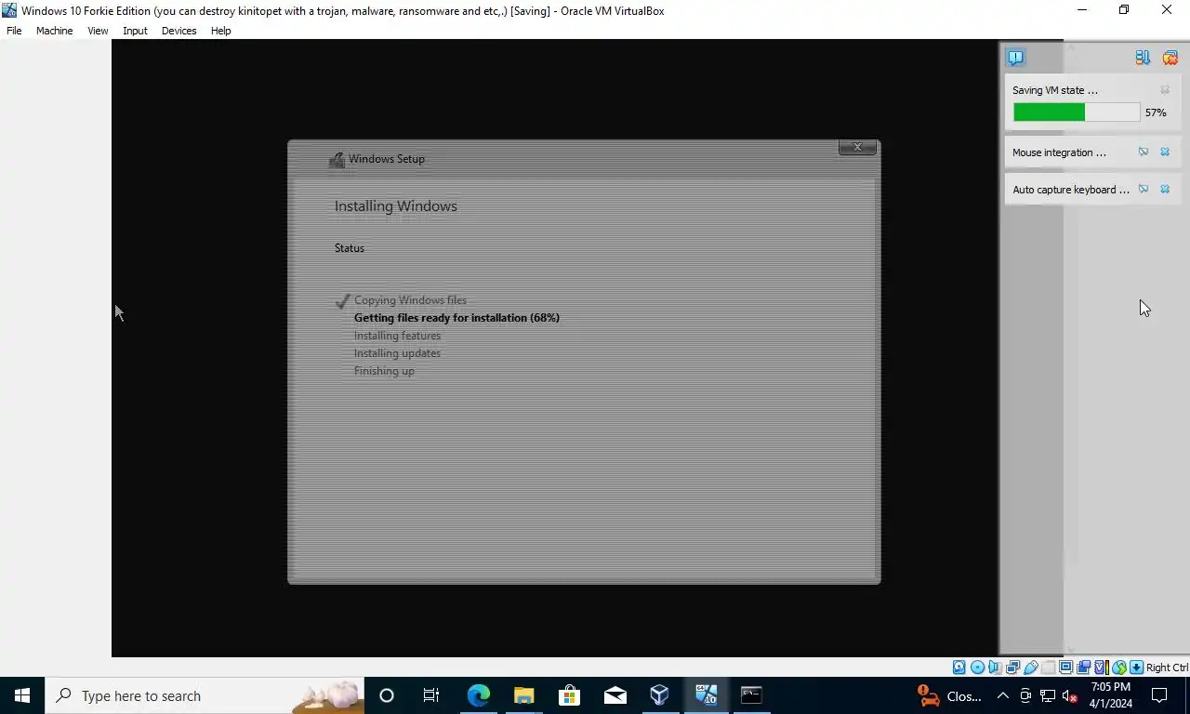Viewport: 1190px width, 714px height.
Task: Click the Installing Windows heading
Action: tap(396, 206)
